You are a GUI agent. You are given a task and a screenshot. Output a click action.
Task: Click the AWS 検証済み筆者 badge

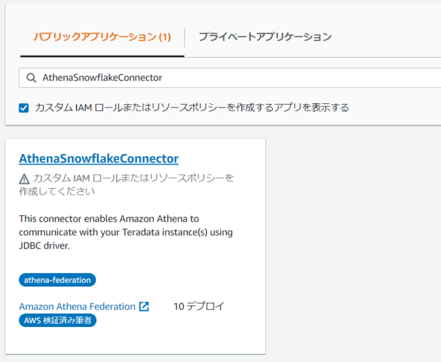[58, 320]
